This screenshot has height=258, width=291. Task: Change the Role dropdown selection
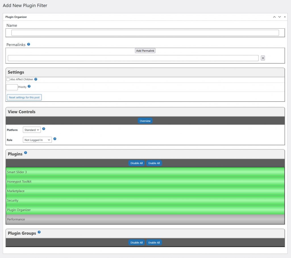coord(37,140)
